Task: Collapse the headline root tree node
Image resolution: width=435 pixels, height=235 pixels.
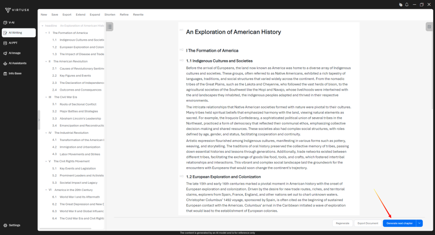Action: (42, 26)
